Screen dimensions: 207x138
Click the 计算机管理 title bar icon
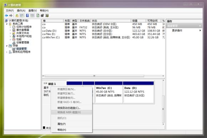coord(5,5)
